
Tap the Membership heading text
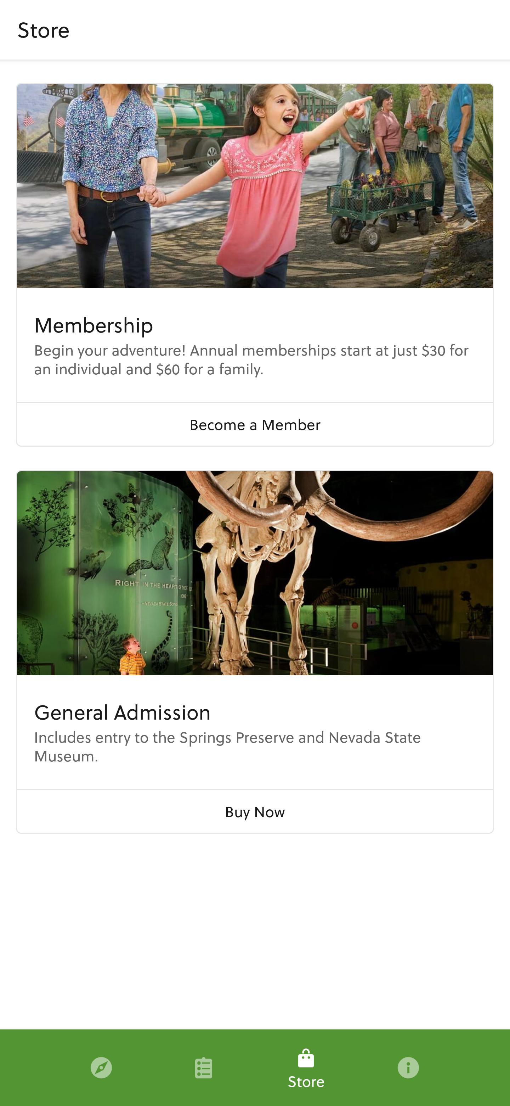tap(93, 325)
